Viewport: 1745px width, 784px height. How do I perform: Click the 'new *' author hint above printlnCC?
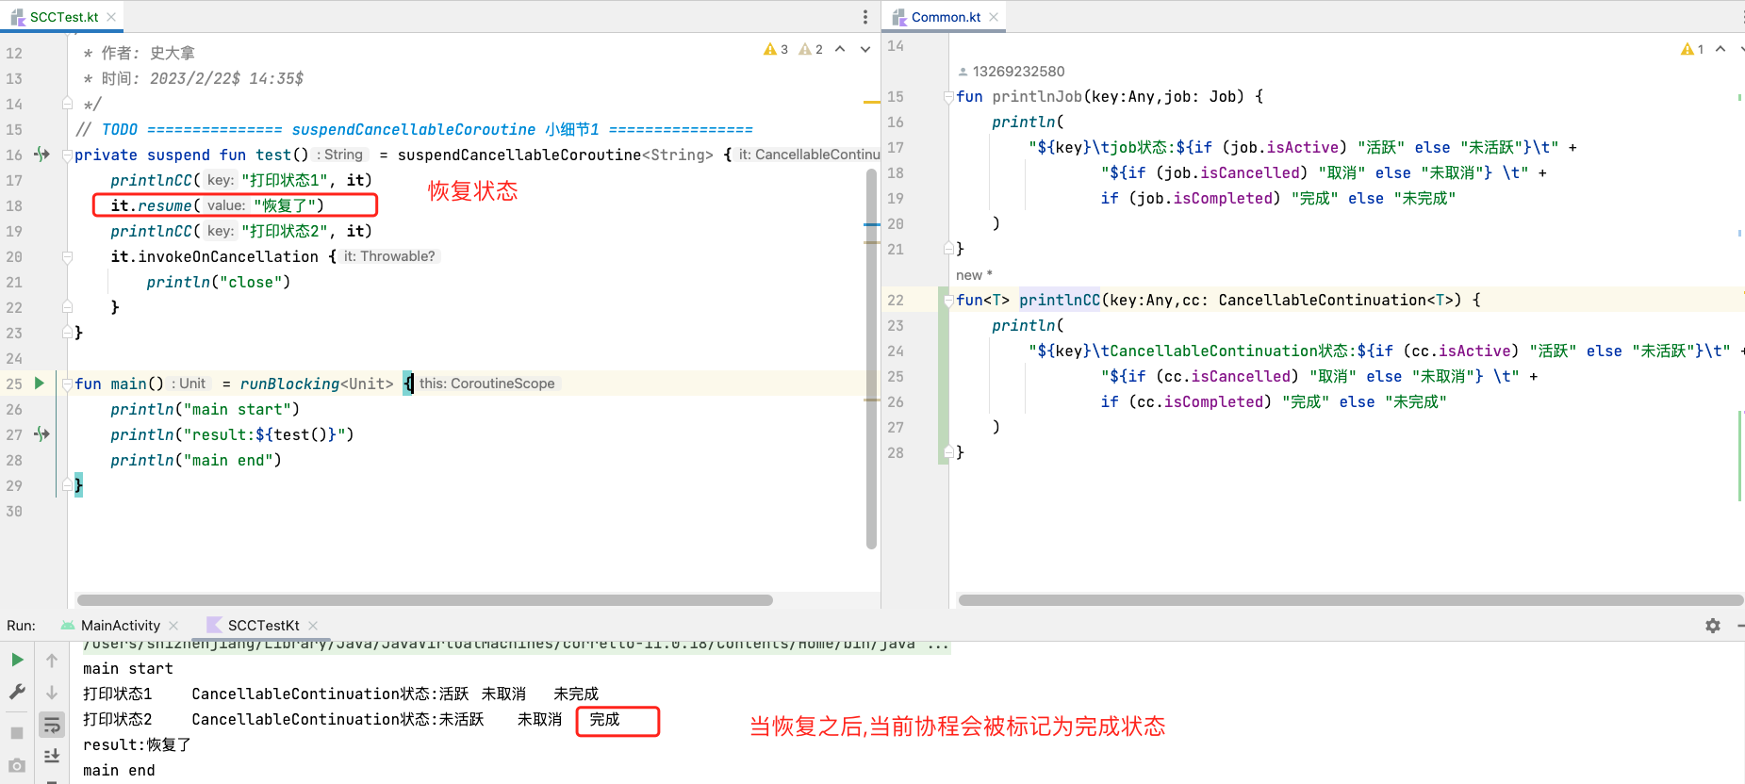coord(974,275)
